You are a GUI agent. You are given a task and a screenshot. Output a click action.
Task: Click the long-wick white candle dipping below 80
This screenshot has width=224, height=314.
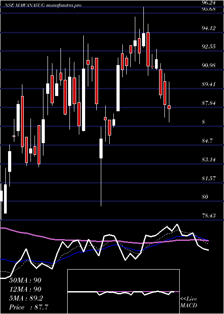[x=101, y=148]
